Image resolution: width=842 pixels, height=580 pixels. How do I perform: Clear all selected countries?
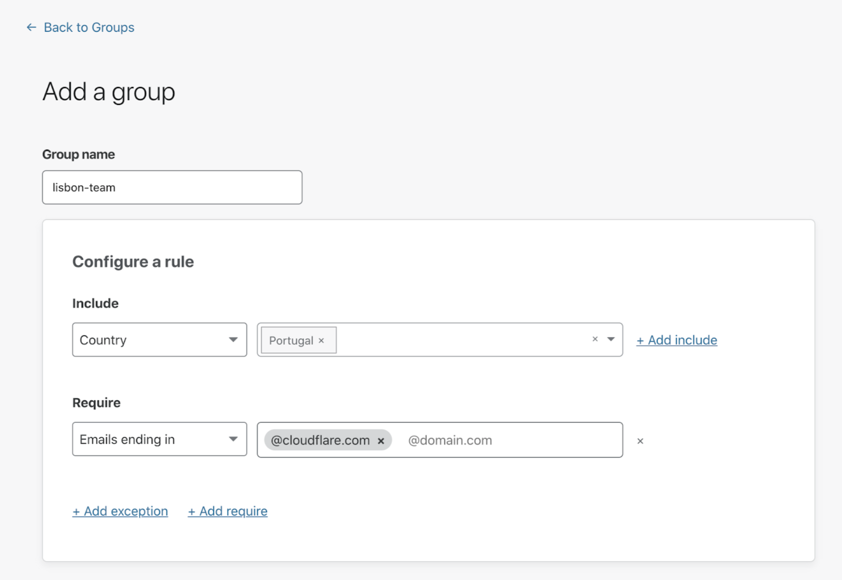point(595,339)
